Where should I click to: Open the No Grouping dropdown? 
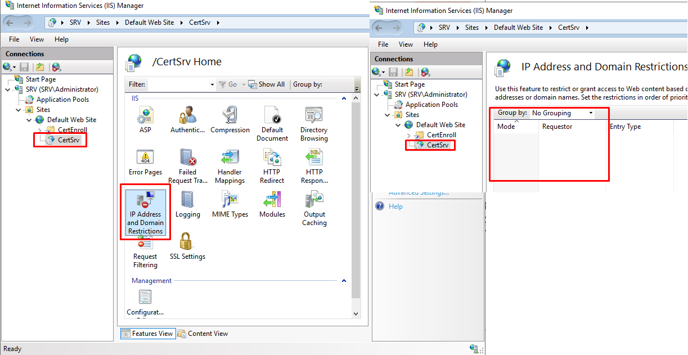(x=562, y=113)
